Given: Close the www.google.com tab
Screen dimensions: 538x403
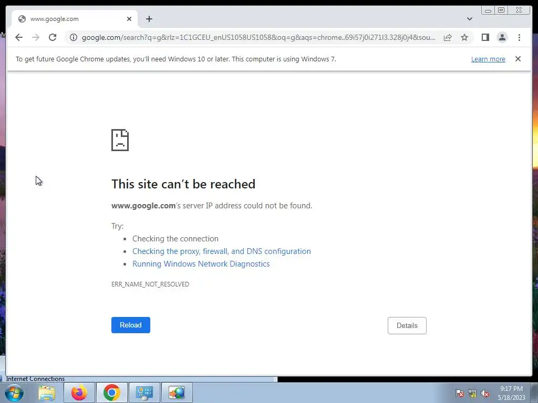Looking at the screenshot, I should pos(129,19).
